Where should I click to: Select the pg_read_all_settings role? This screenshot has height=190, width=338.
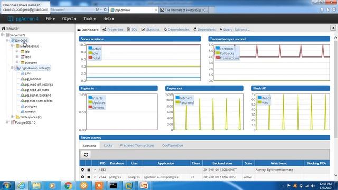click(x=39, y=84)
